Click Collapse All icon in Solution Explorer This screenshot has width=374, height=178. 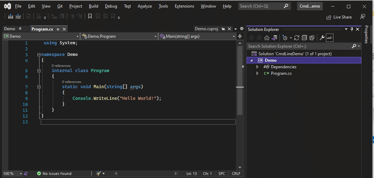pyautogui.click(x=304, y=38)
